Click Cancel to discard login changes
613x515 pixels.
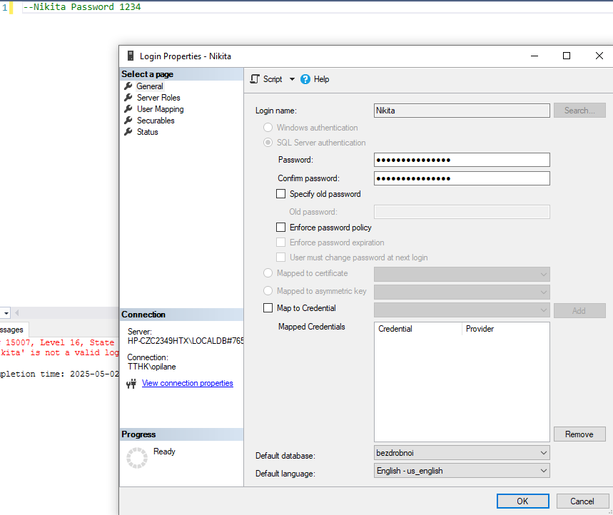(x=582, y=501)
